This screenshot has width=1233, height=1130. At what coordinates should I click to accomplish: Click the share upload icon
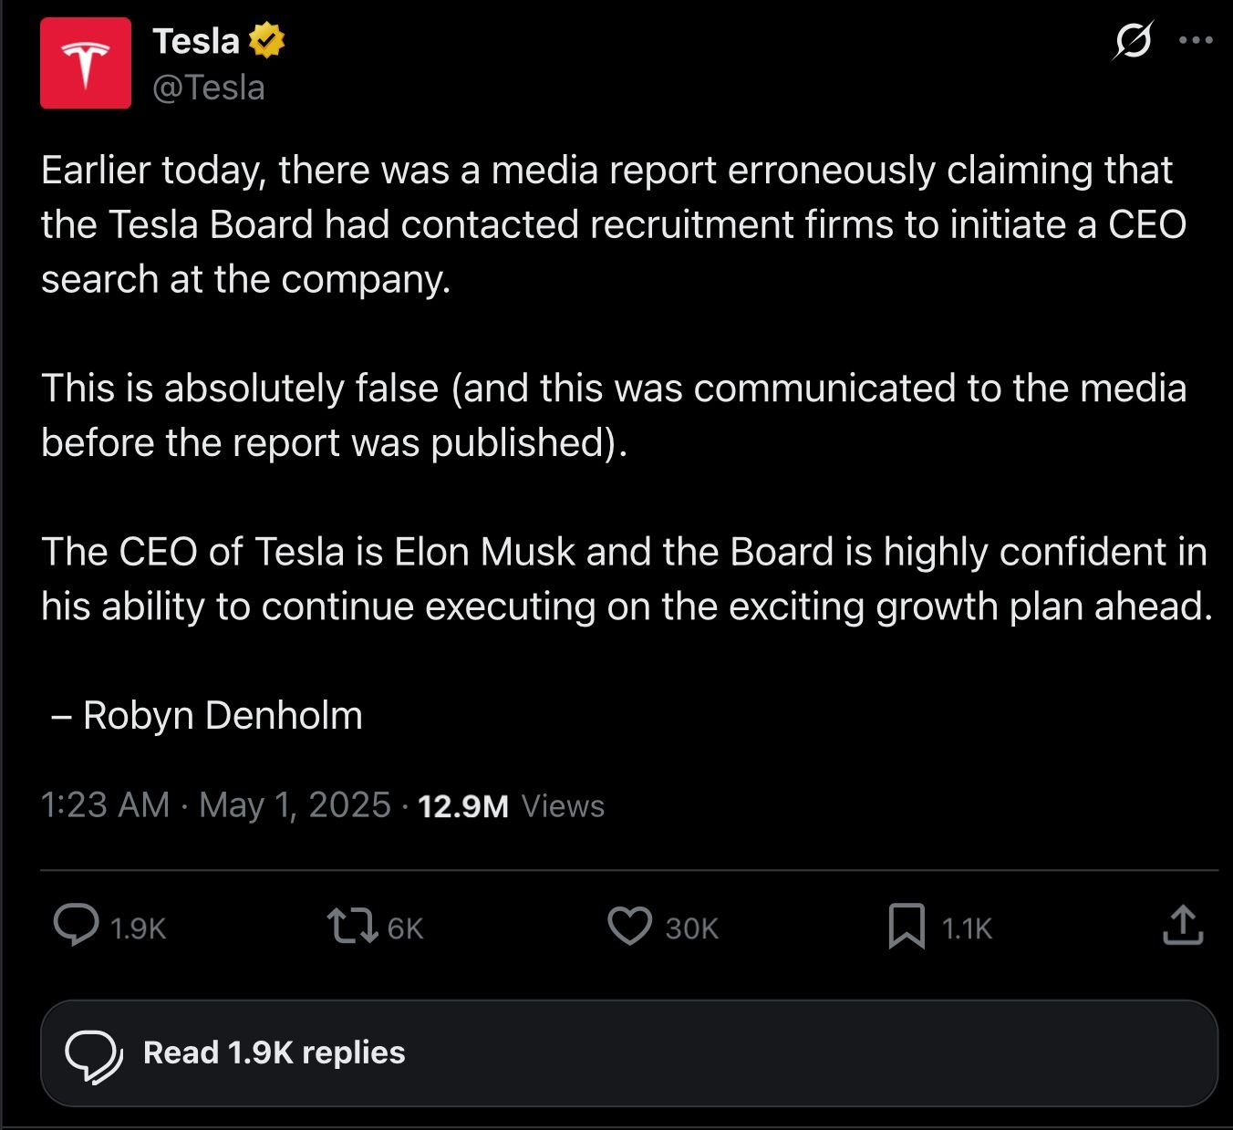1183,924
